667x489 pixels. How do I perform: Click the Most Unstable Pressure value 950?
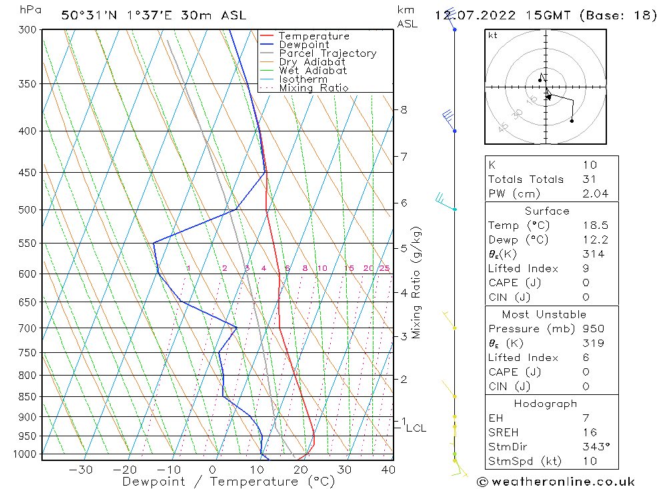click(x=594, y=328)
